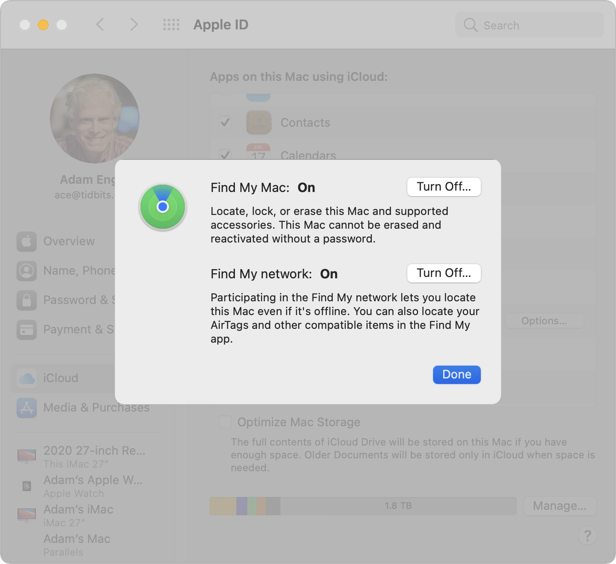Open Overview via its Apple logo icon
The height and width of the screenshot is (564, 616).
click(27, 242)
